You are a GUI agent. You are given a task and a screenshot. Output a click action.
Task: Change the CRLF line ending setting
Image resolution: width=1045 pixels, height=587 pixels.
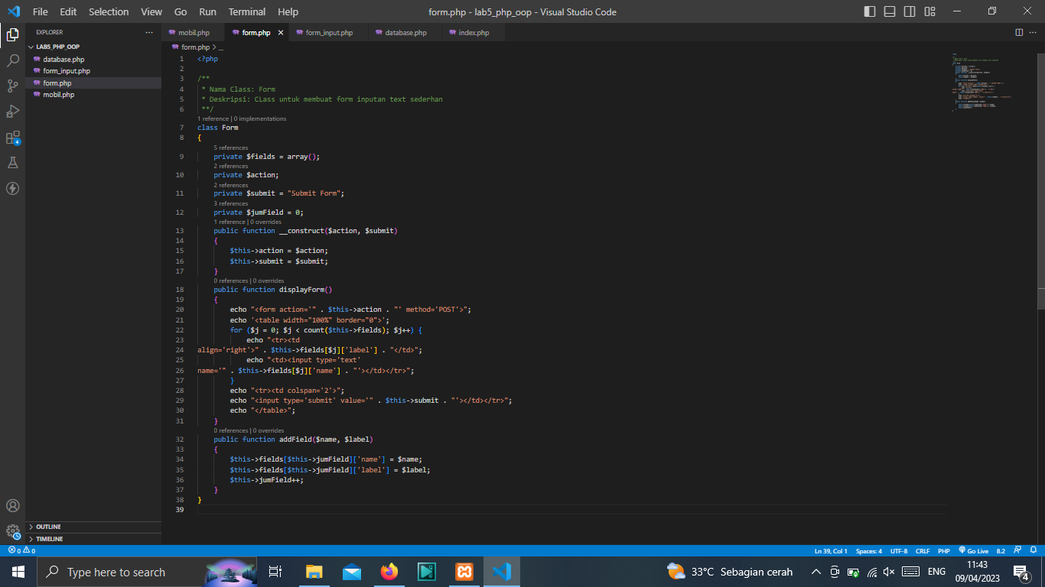pos(923,550)
